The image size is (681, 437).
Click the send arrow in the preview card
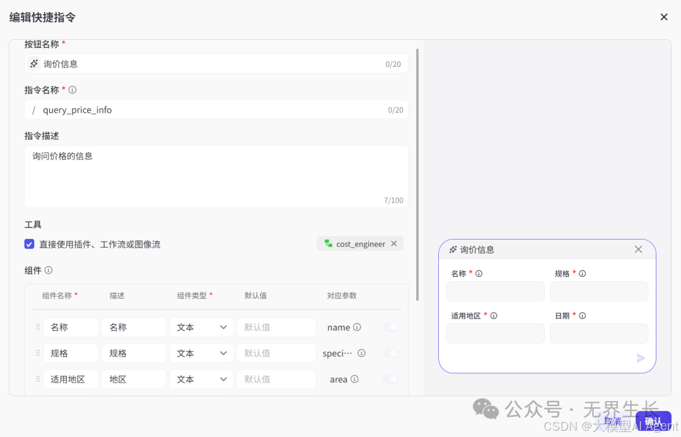[x=641, y=358]
